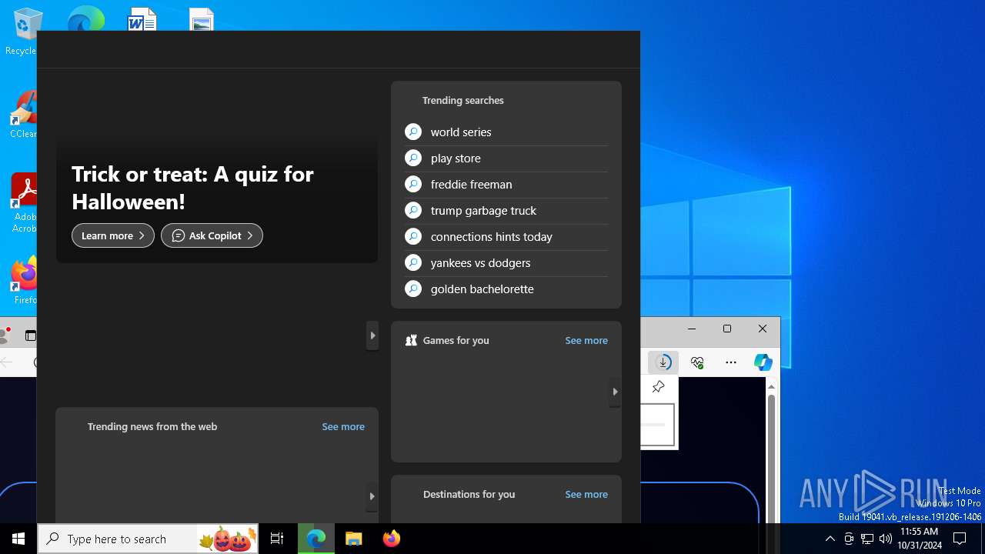Click magnifier icon beside freddie freeman
Image resolution: width=985 pixels, height=554 pixels.
click(413, 185)
